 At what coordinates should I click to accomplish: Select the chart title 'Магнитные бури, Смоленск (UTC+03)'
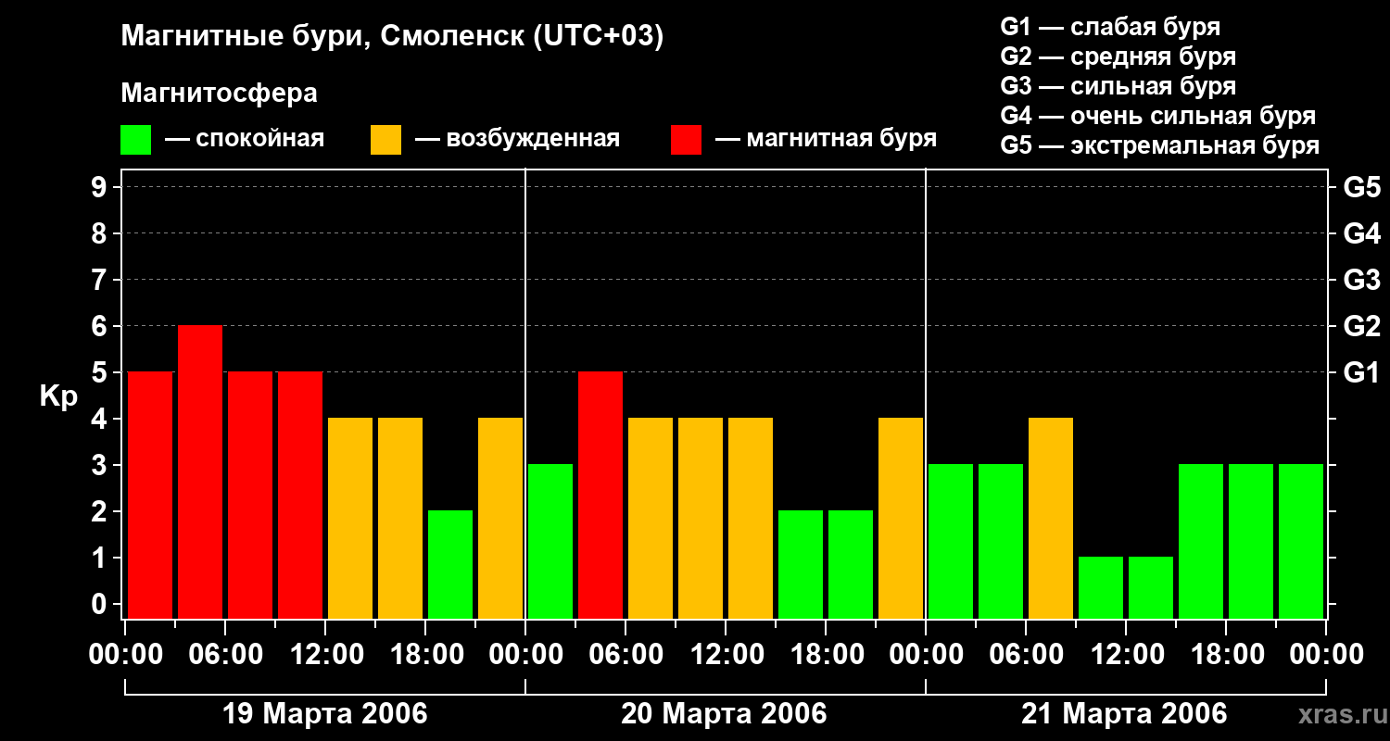[x=393, y=37]
